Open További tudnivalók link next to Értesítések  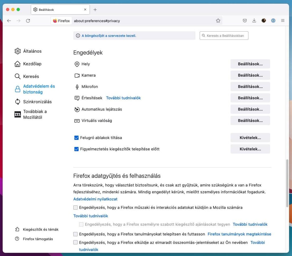[x=123, y=98]
